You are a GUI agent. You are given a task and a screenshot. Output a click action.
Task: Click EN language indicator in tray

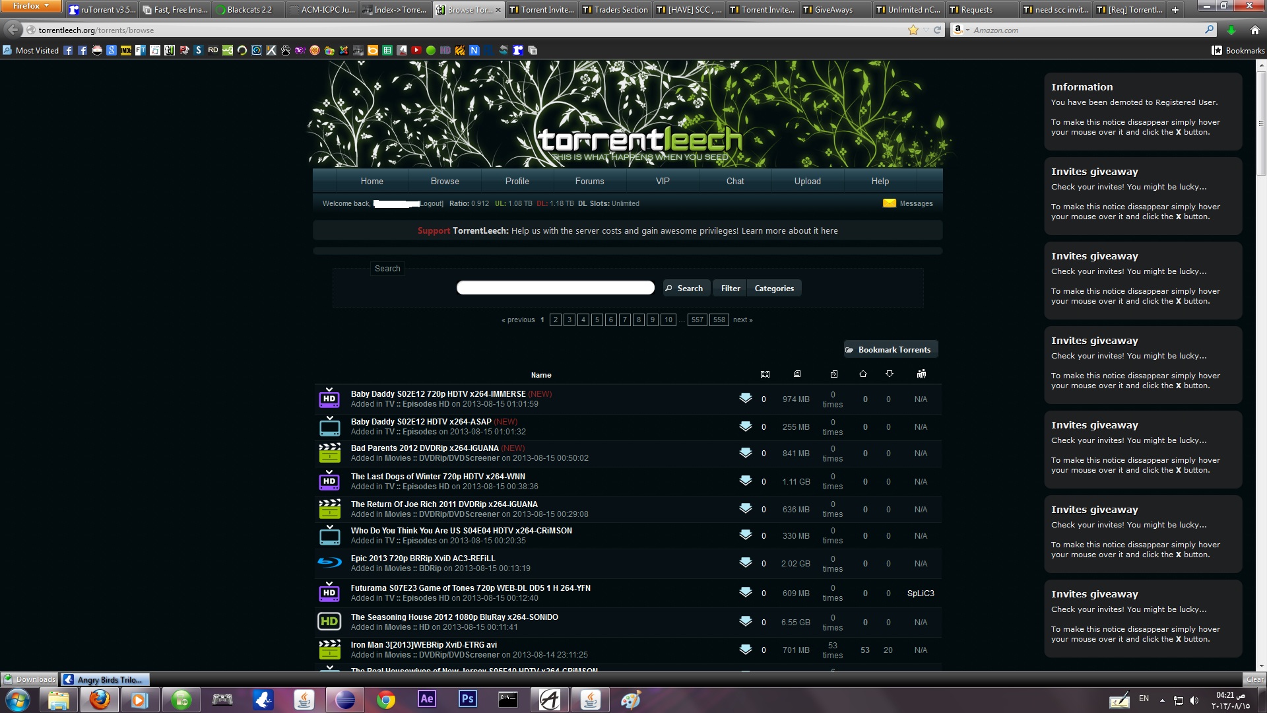(x=1144, y=698)
